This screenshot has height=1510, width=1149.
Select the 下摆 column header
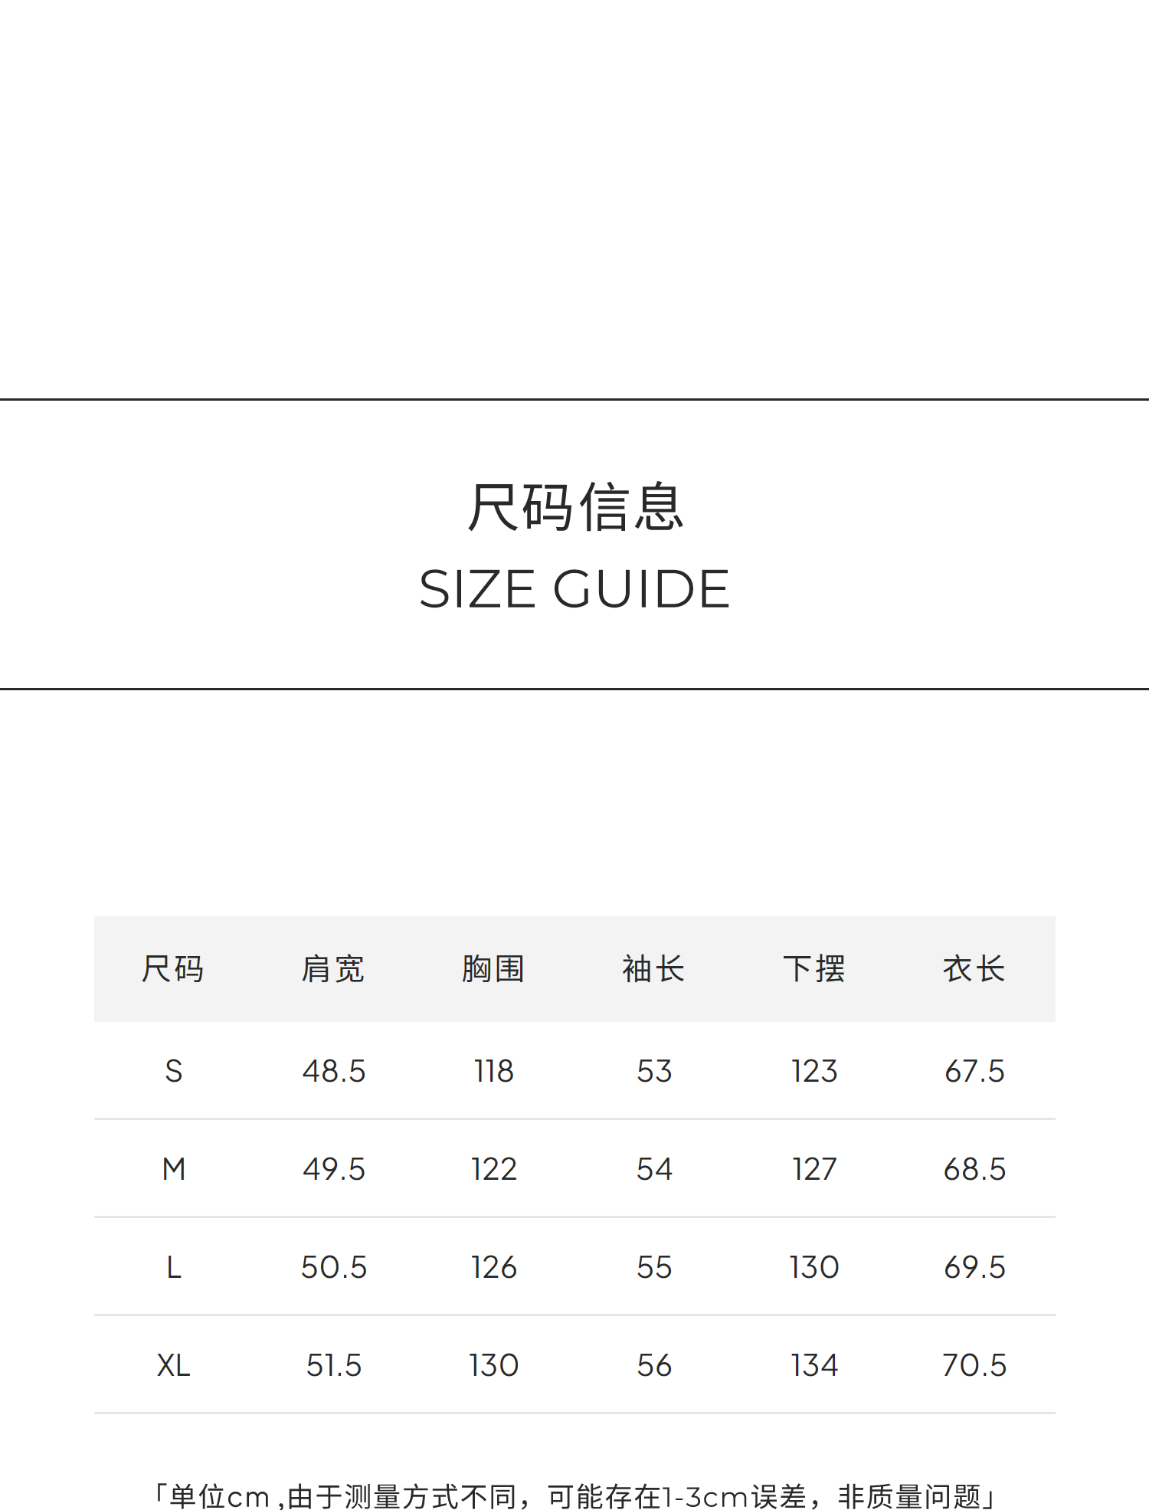tap(814, 969)
